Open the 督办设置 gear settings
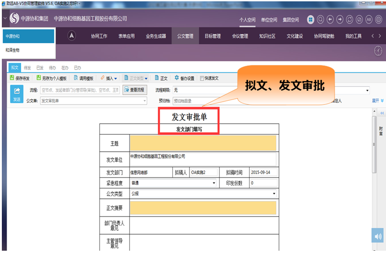This screenshot has width=386, height=253. pyautogui.click(x=176, y=78)
